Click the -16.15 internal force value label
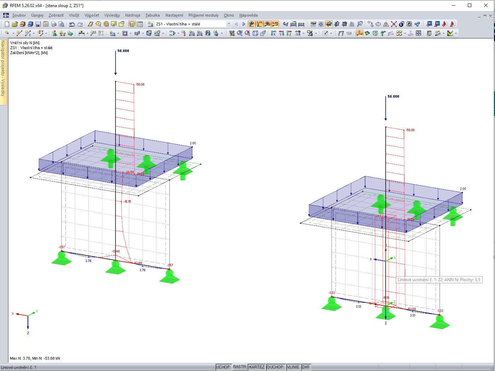The width and height of the screenshot is (495, 371). pos(127,202)
